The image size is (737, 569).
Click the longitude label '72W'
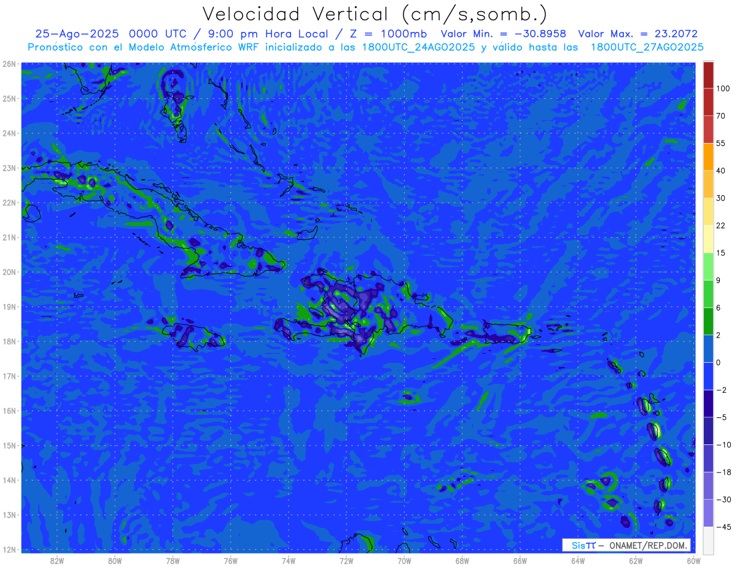pyautogui.click(x=346, y=560)
